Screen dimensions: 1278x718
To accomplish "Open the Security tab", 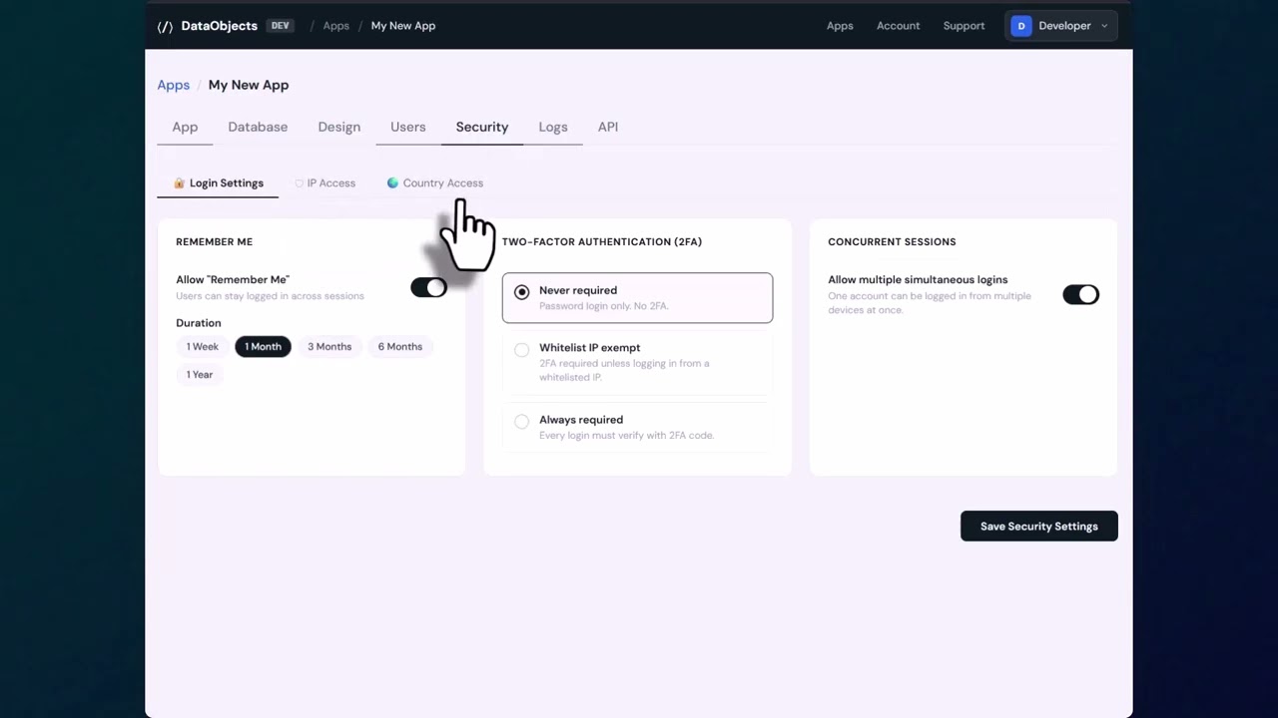I will coord(482,128).
